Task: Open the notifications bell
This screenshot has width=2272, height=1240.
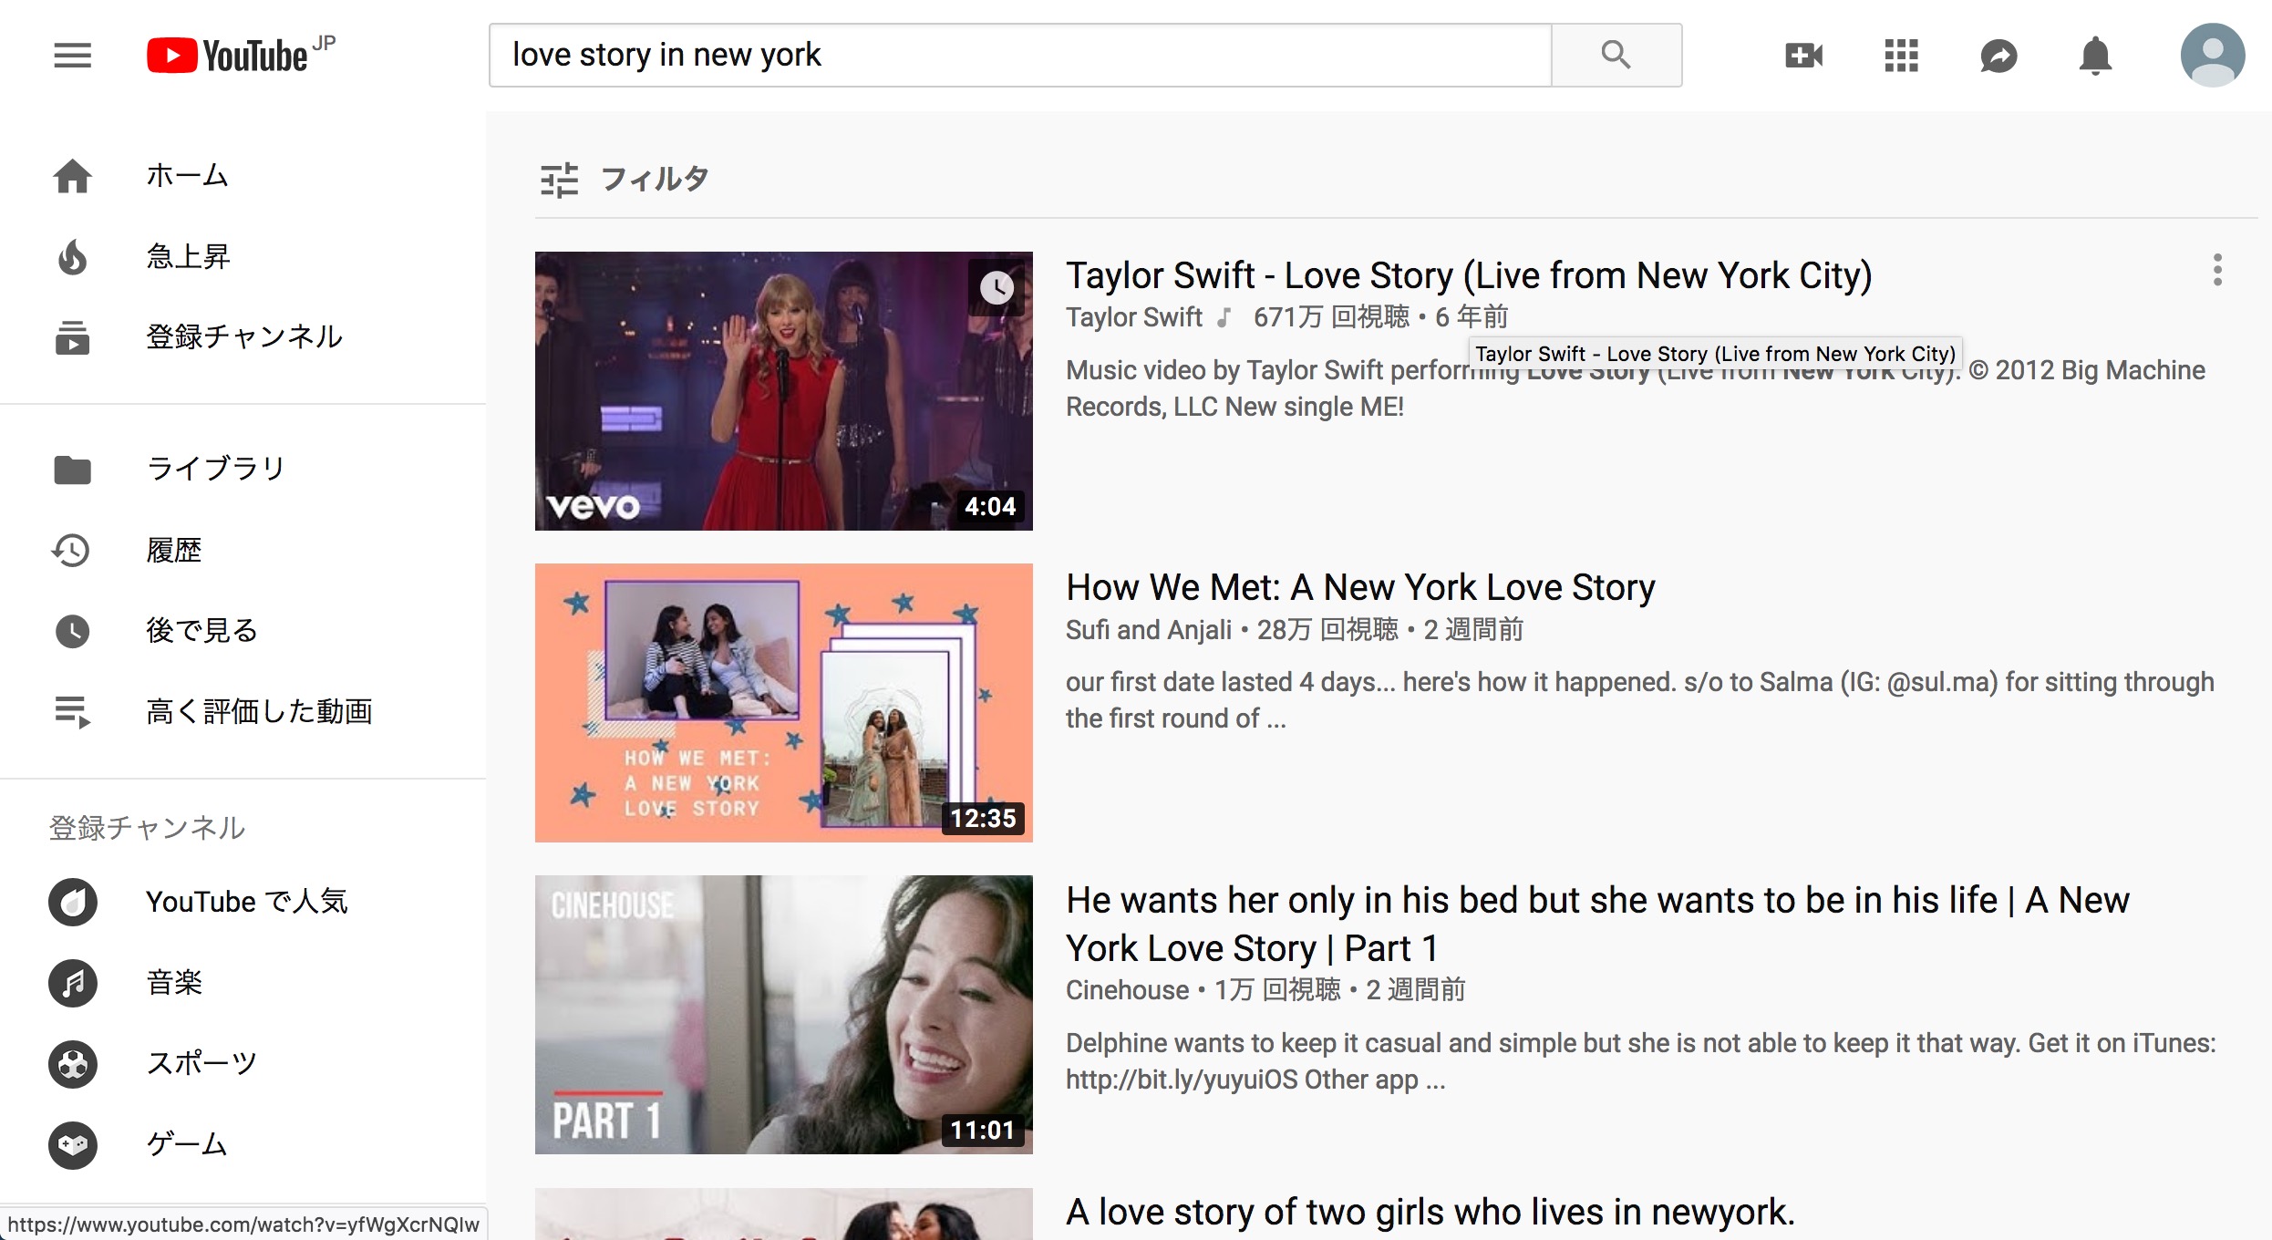Action: click(x=2095, y=57)
